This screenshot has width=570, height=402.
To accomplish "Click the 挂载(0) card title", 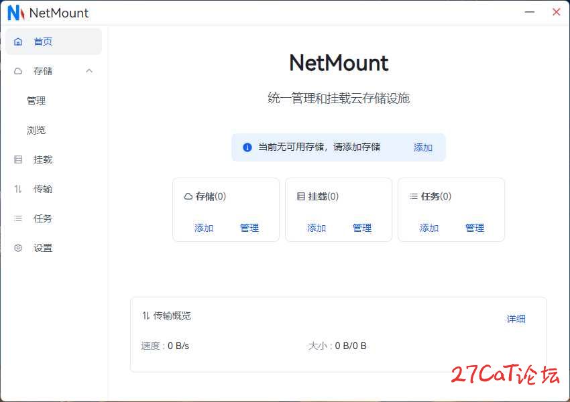I will pyautogui.click(x=323, y=196).
